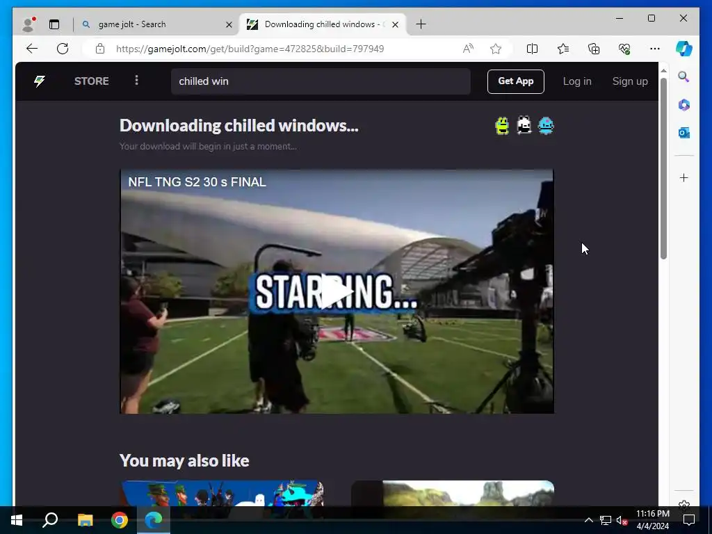This screenshot has height=534, width=712.
Task: Refresh the current page
Action: pos(63,49)
